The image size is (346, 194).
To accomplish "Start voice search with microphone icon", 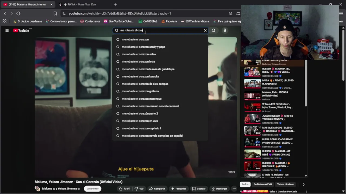I will 225,30.
